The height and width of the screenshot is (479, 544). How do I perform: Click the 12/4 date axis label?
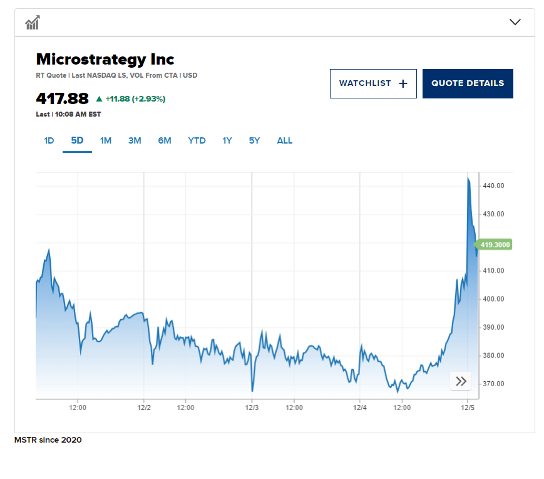point(360,408)
